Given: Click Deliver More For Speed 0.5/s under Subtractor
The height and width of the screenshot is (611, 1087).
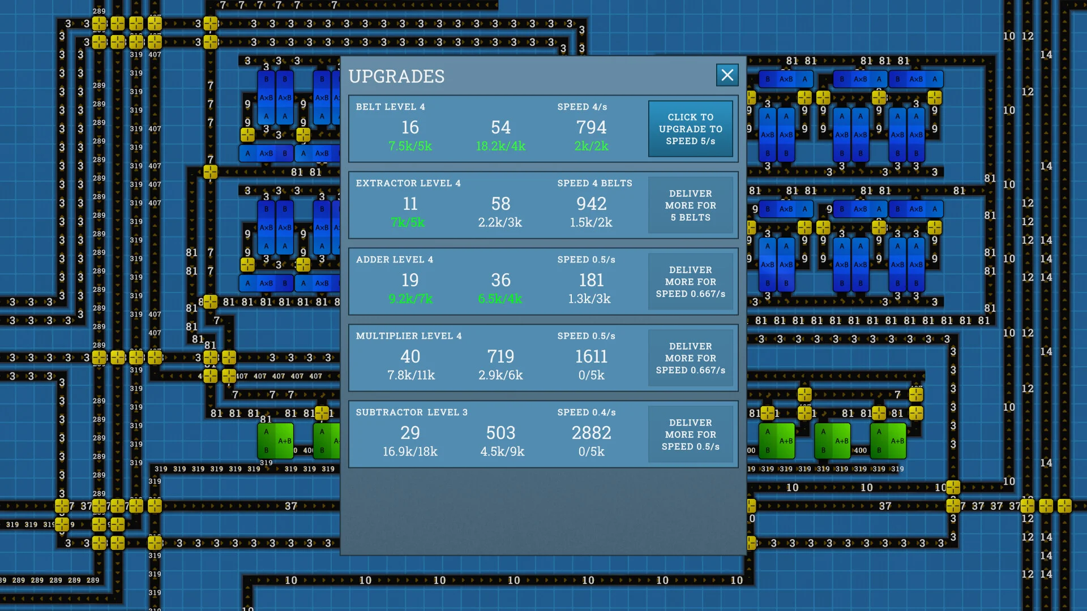Looking at the screenshot, I should [690, 434].
